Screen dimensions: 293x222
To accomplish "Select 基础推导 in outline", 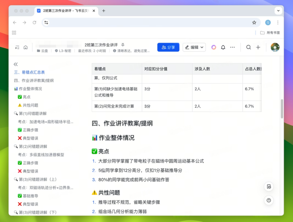I will [28, 196].
